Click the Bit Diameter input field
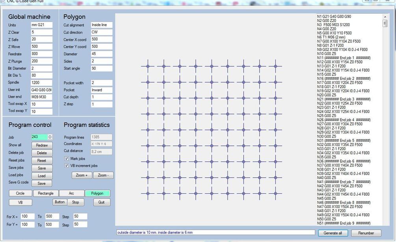Image resolution: width=396 pixels, height=242 pixels. [x=41, y=68]
